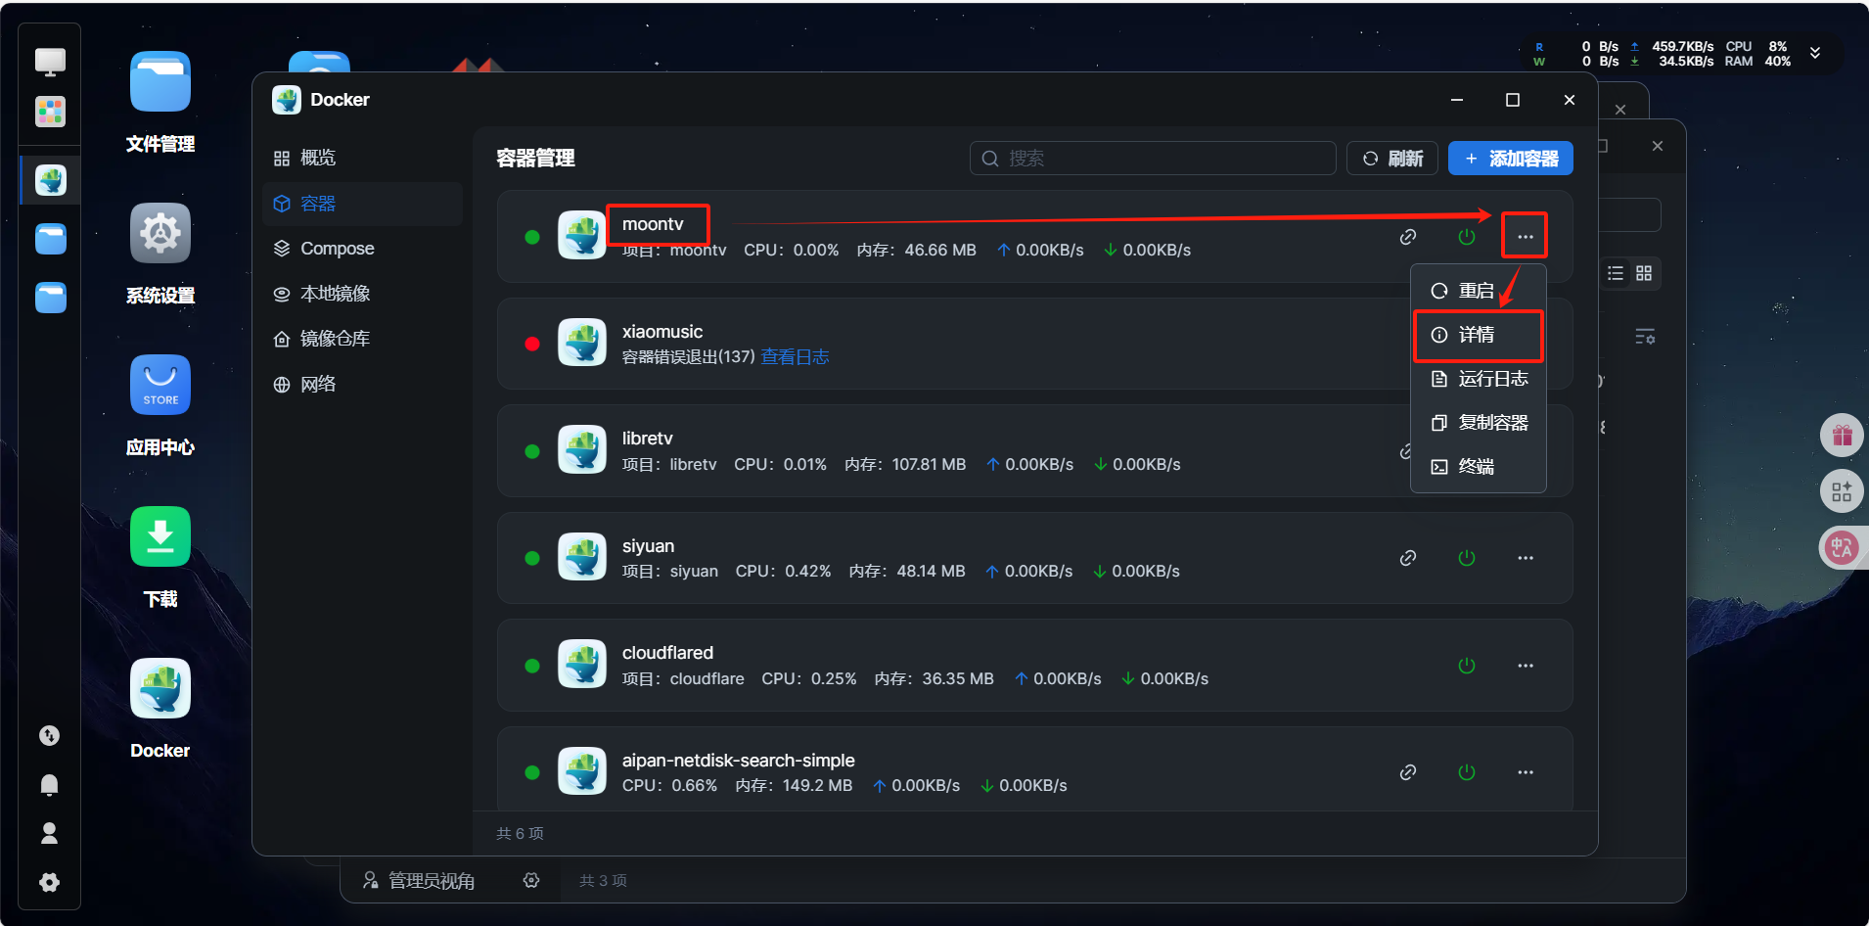1869x926 pixels.
Task: Click the 添加容器 add container button
Action: 1511,159
